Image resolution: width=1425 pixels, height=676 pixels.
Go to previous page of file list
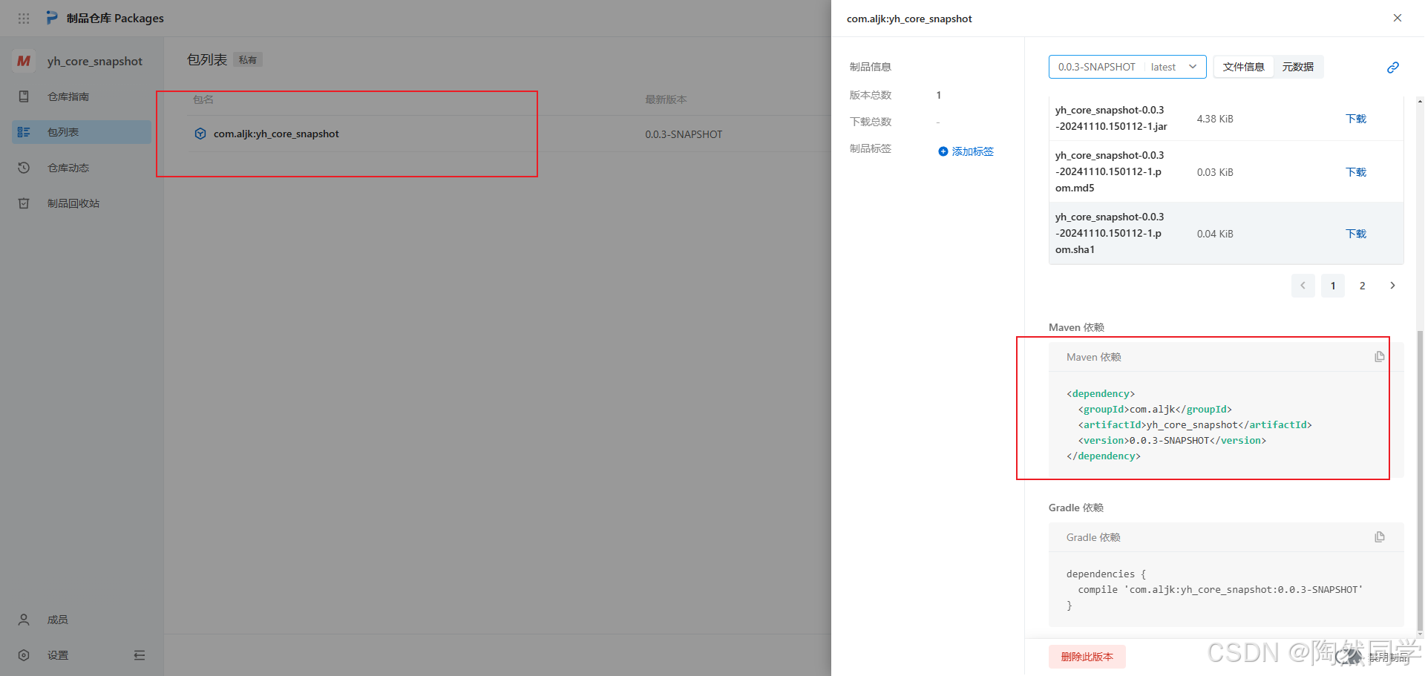click(x=1303, y=286)
